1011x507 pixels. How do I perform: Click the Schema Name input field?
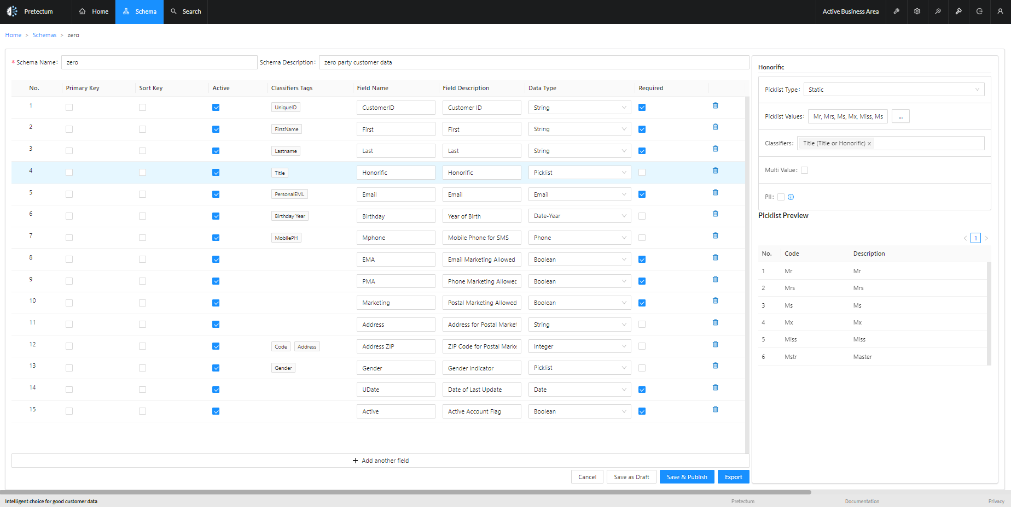point(159,62)
